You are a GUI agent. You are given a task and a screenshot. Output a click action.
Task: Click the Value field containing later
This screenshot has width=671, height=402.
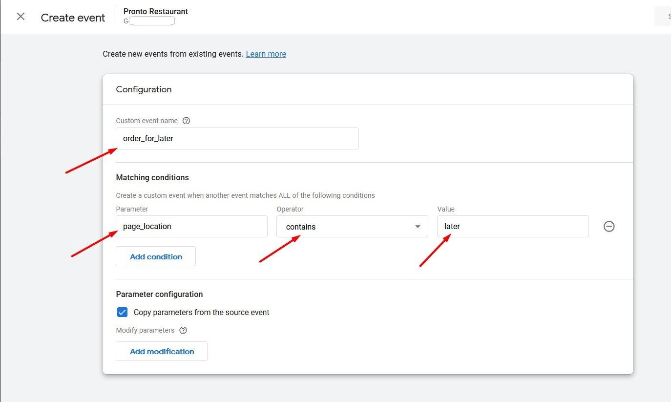tap(512, 227)
